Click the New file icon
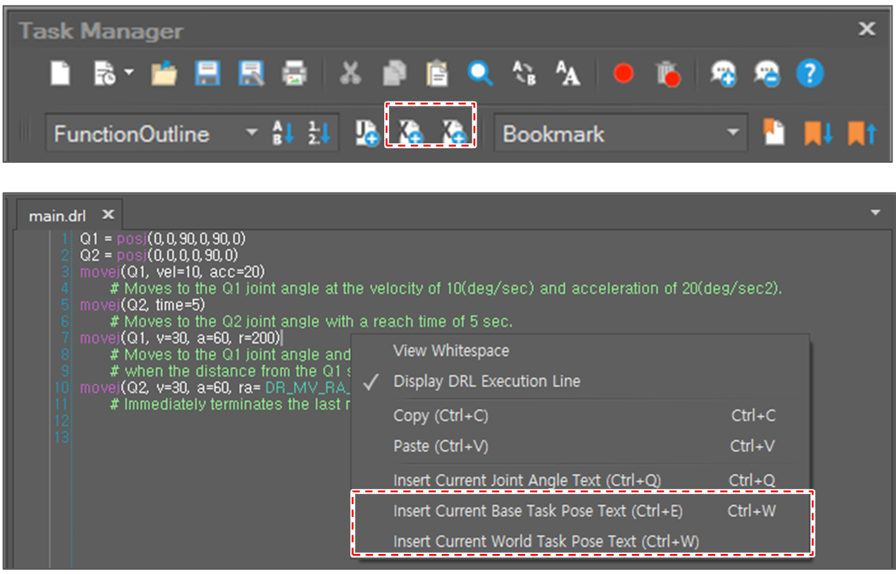This screenshot has width=896, height=574. click(x=60, y=73)
